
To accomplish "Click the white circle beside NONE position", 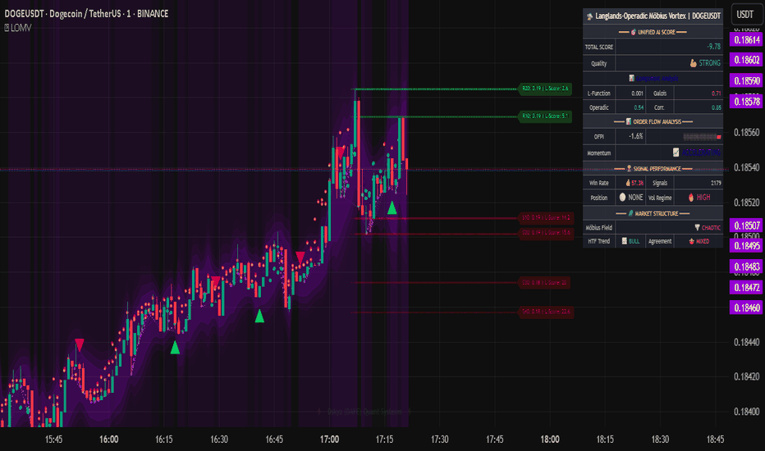I will click(x=622, y=197).
